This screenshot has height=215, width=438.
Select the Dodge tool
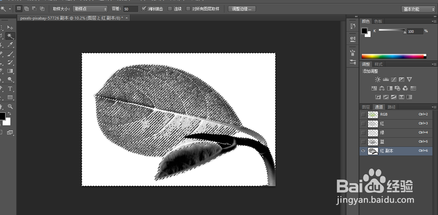pyautogui.click(x=10, y=80)
